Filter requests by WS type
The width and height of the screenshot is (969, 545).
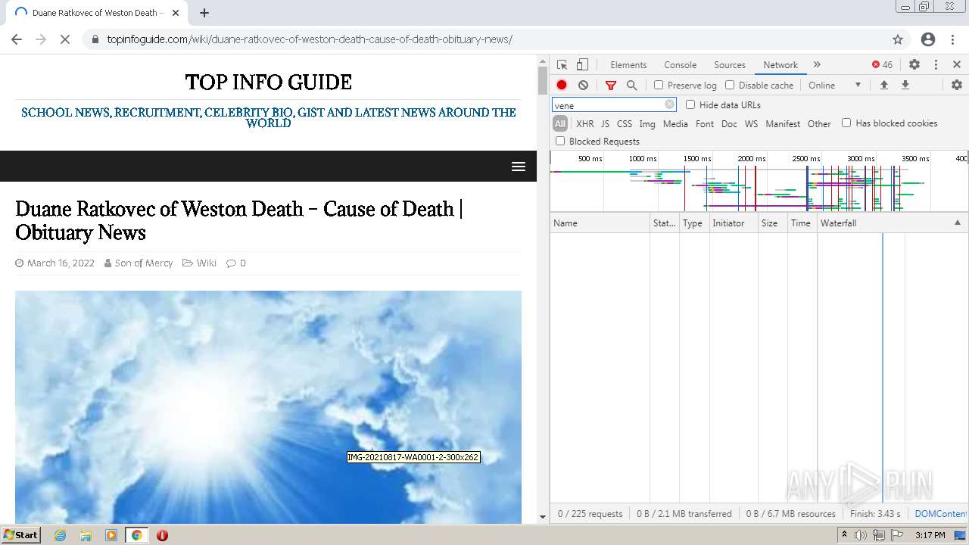pos(751,123)
